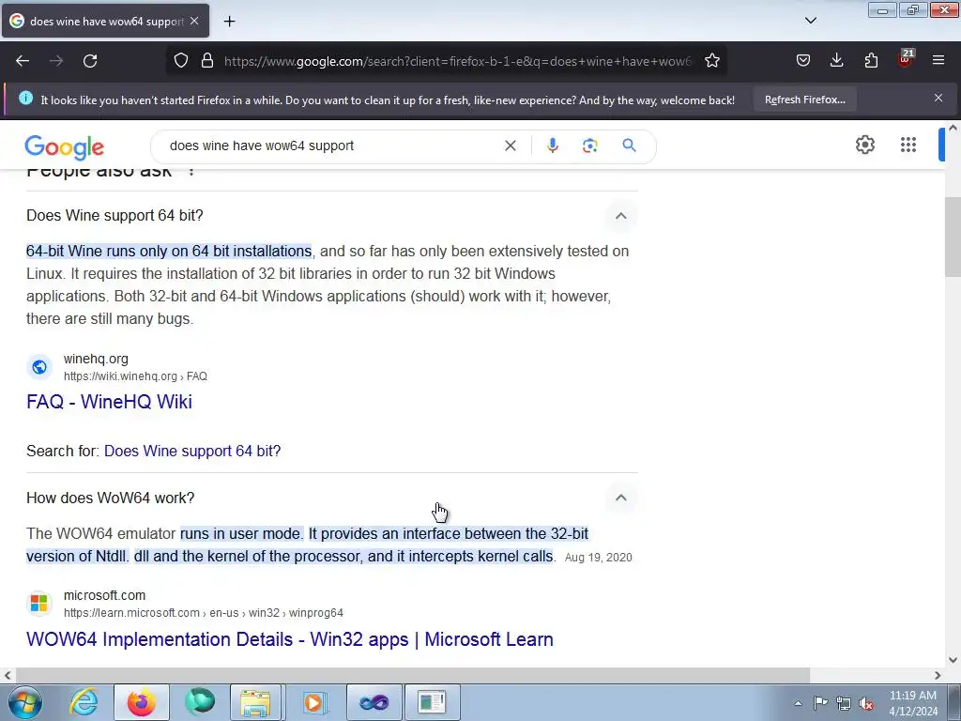Open People also ask three-dot options
Viewport: 961px width, 721px height.
pyautogui.click(x=191, y=171)
